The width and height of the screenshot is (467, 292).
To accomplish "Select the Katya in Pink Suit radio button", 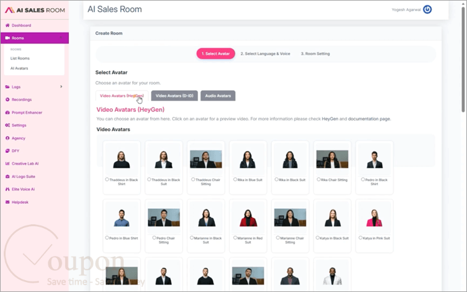I will coord(360,238).
